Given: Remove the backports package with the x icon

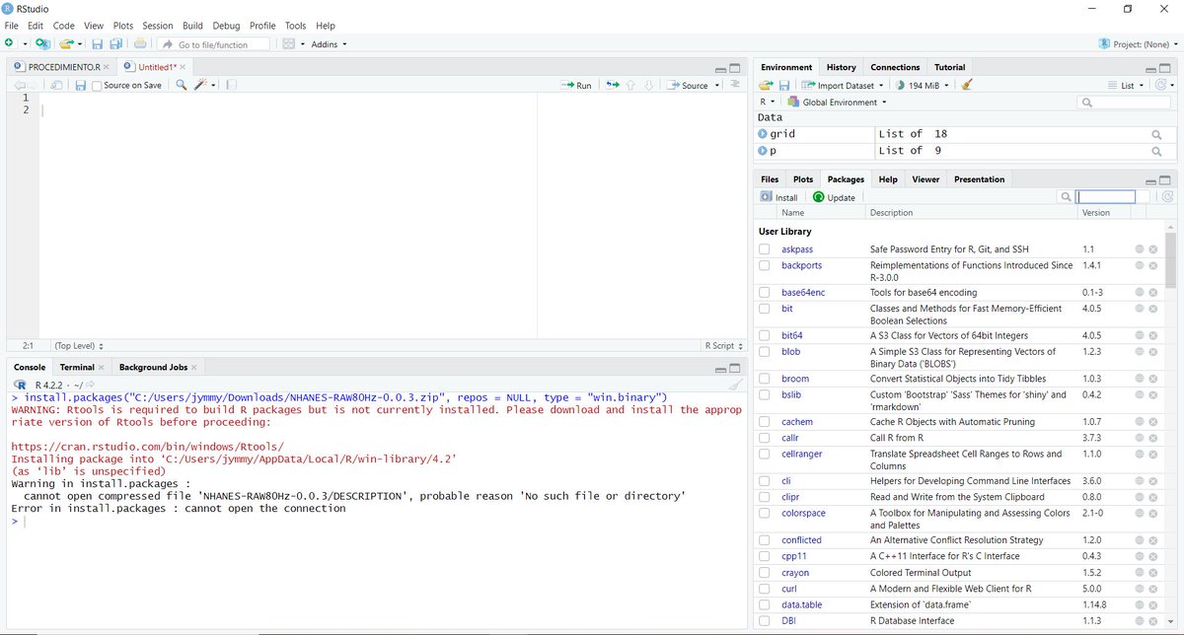Looking at the screenshot, I should [1152, 265].
